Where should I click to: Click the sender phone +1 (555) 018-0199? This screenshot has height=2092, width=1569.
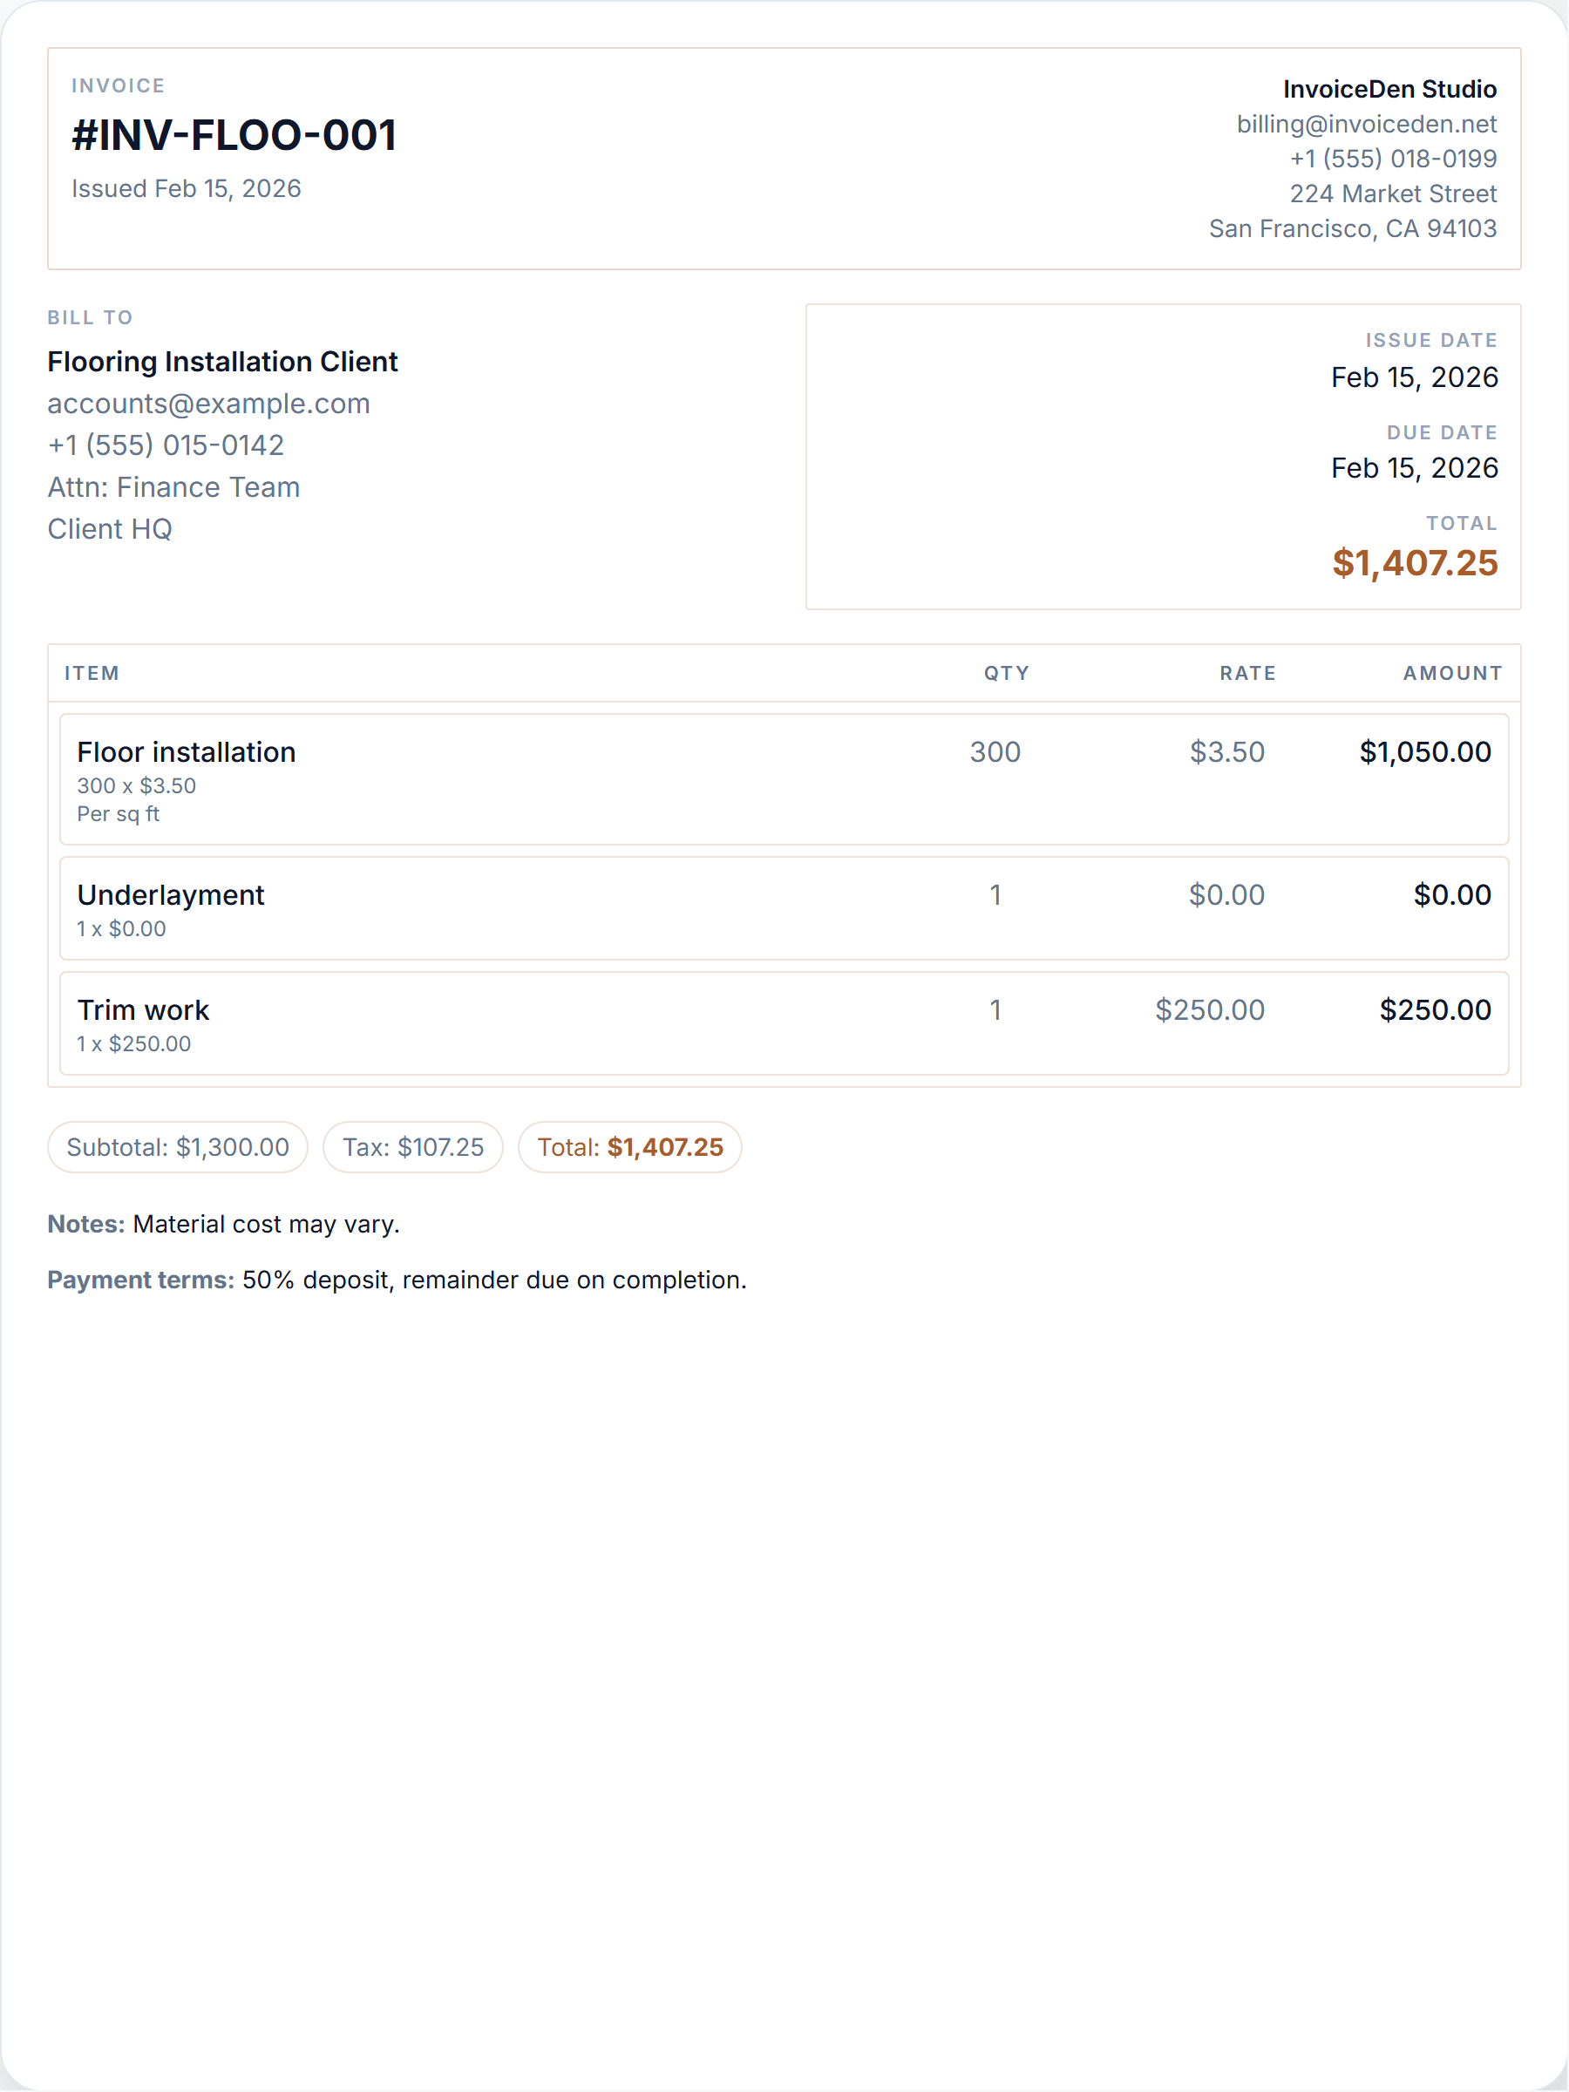(1393, 159)
